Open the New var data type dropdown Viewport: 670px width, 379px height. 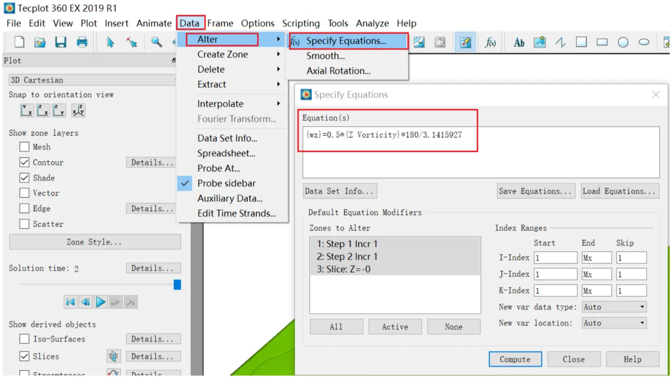(x=614, y=307)
